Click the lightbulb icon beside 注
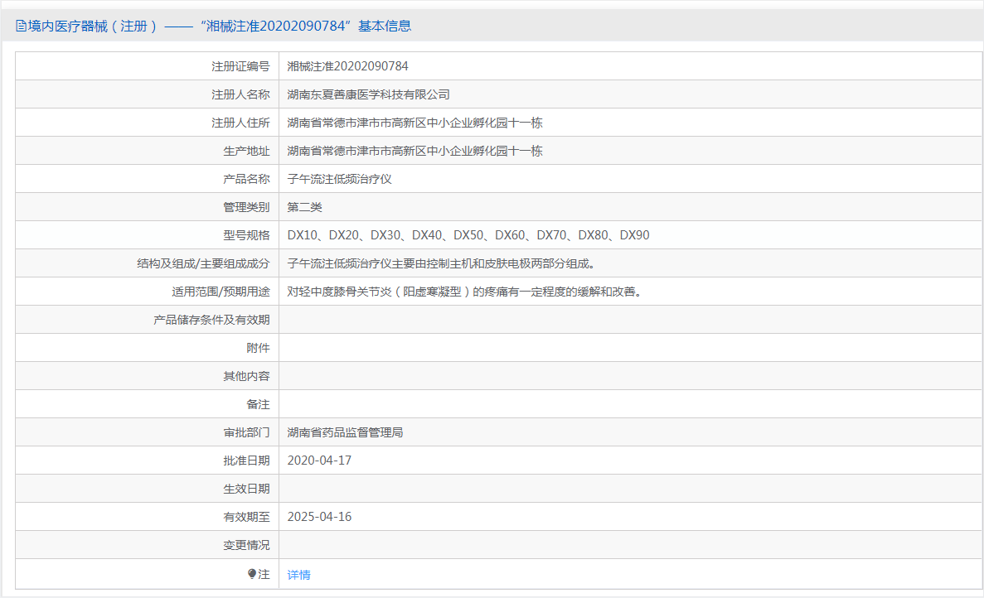 252,573
